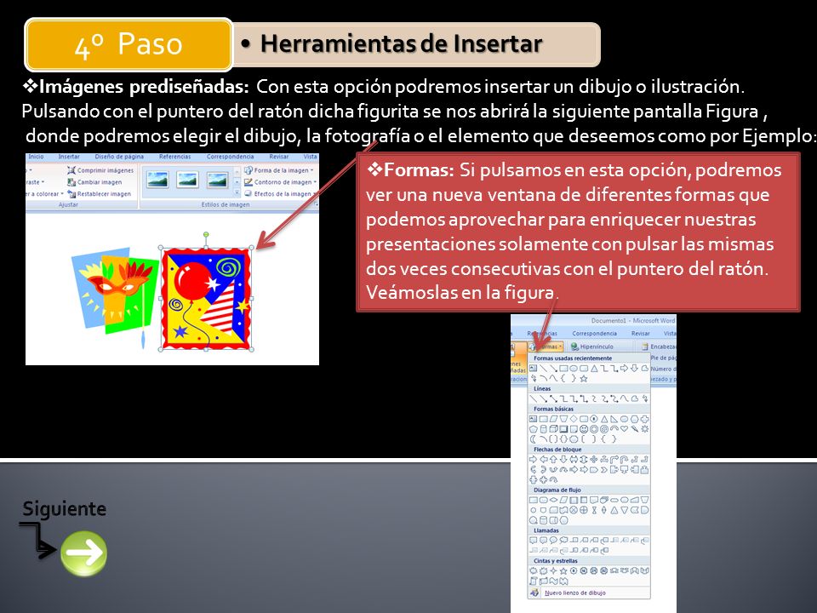Choose the first right arrow in Flechas de bloque
This screenshot has height=613, width=817.
pos(533,459)
